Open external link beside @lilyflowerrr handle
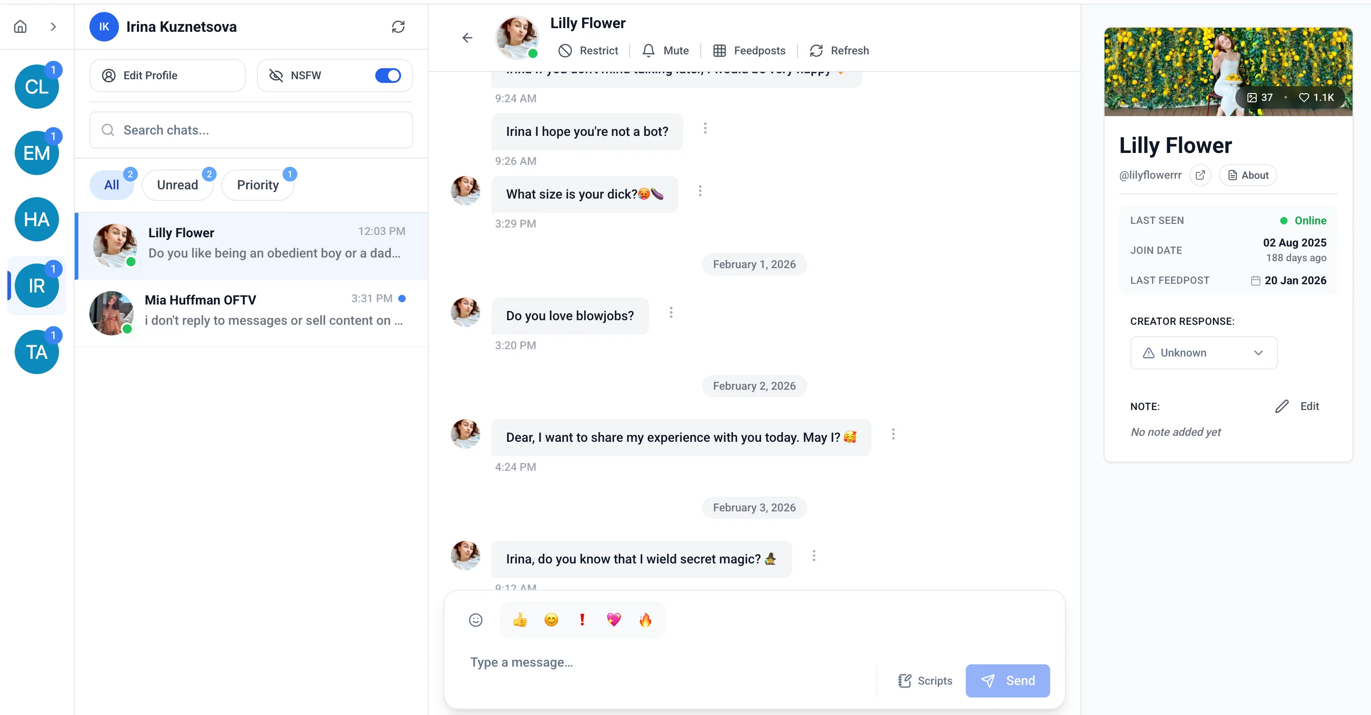The height and width of the screenshot is (715, 1371). tap(1201, 175)
